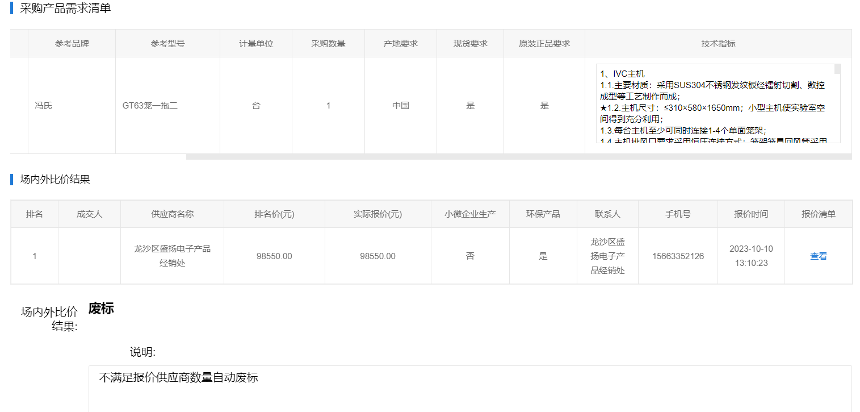Open the 查看 quote list link
This screenshot has height=412, width=860.
click(818, 256)
